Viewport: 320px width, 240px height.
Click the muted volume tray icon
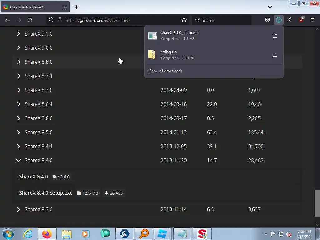[x=288, y=234]
